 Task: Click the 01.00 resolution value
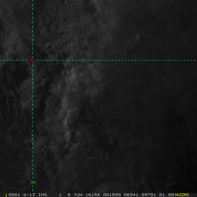pyautogui.click(x=166, y=195)
